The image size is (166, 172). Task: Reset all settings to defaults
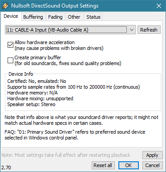coord(103,165)
